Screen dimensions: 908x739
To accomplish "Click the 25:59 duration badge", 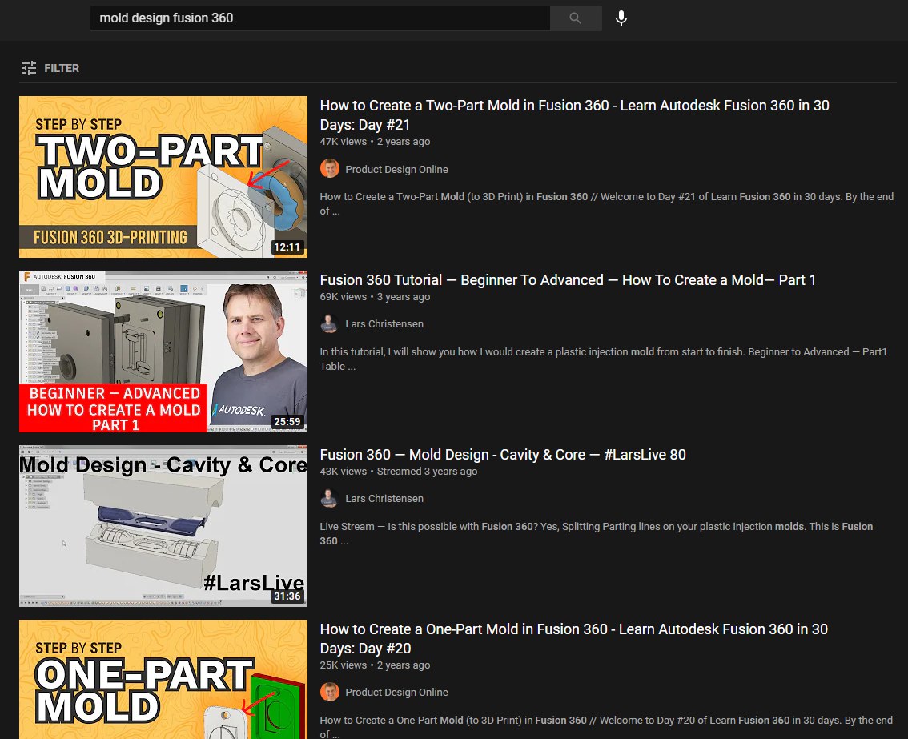I will point(287,422).
